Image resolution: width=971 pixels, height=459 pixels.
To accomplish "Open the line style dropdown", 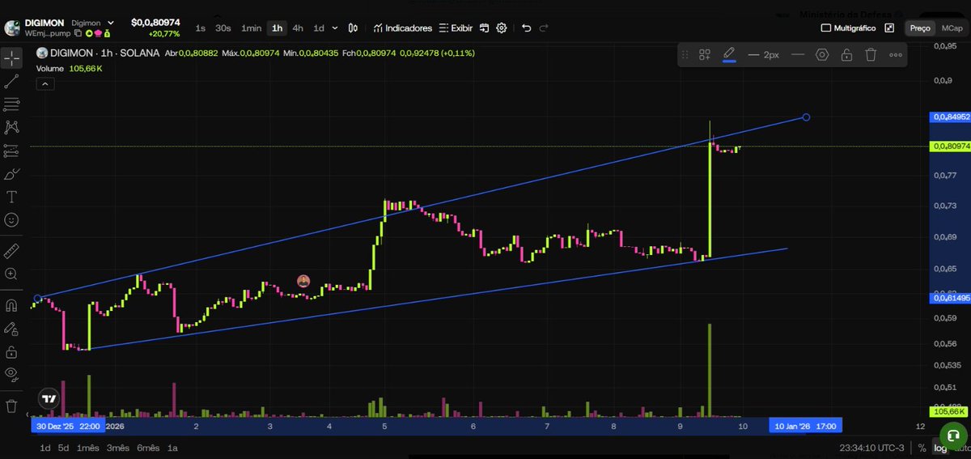I will tap(798, 55).
